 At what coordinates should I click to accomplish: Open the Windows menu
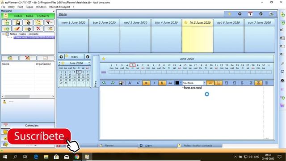coord(41,7)
